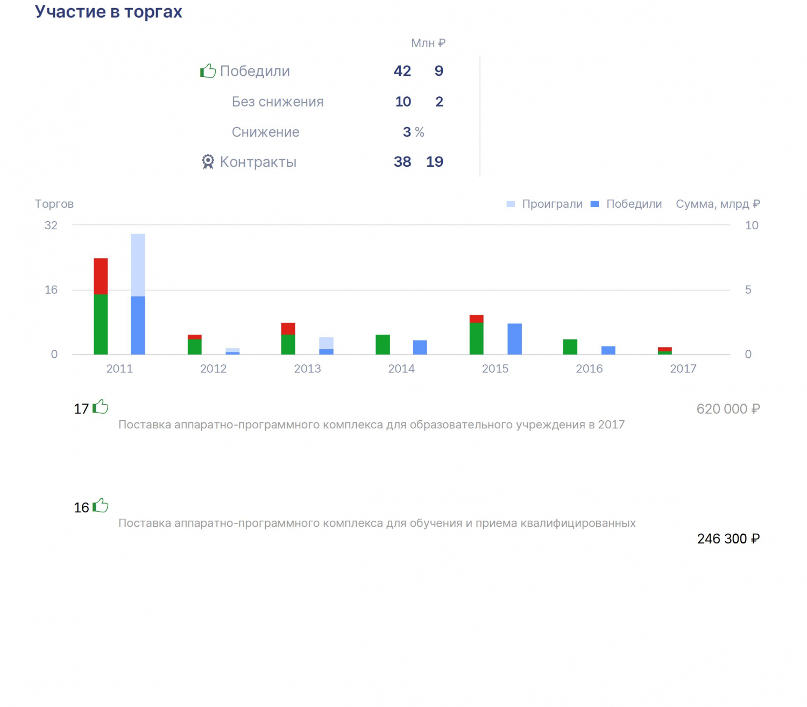
Task: Open the 2017 educational institution supply tender
Action: [x=371, y=425]
